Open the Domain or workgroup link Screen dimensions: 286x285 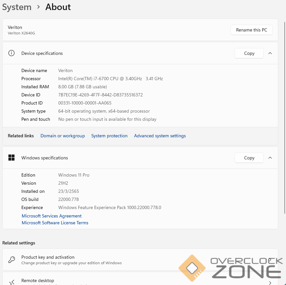[63, 136]
